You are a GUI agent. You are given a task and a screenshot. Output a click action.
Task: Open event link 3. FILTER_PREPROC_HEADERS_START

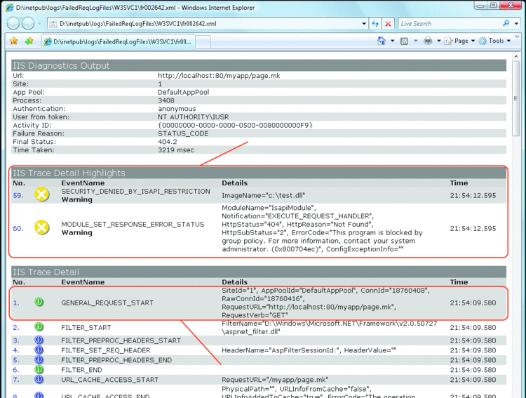[16, 340]
